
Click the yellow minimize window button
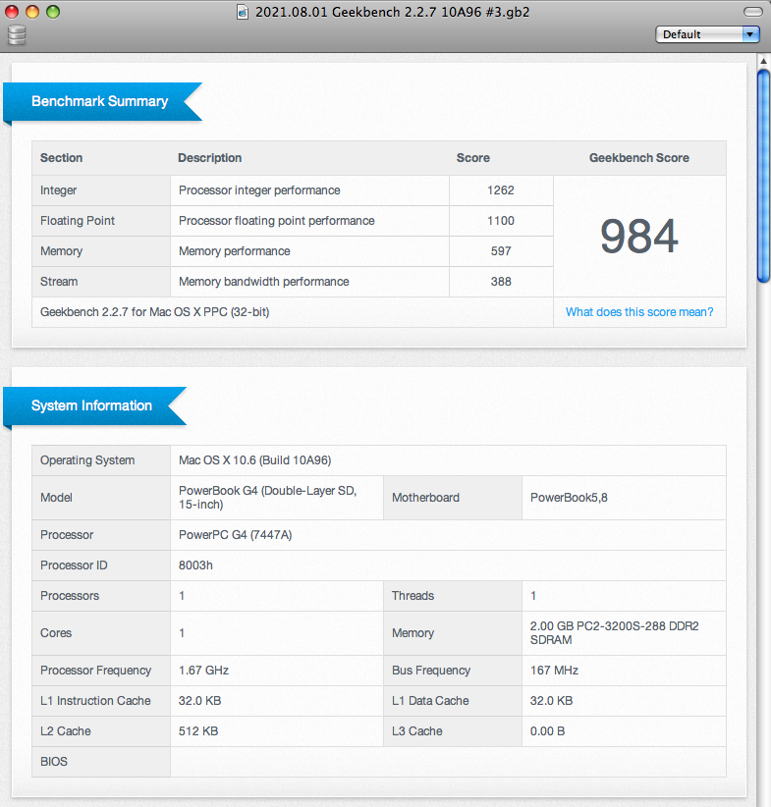tap(32, 12)
